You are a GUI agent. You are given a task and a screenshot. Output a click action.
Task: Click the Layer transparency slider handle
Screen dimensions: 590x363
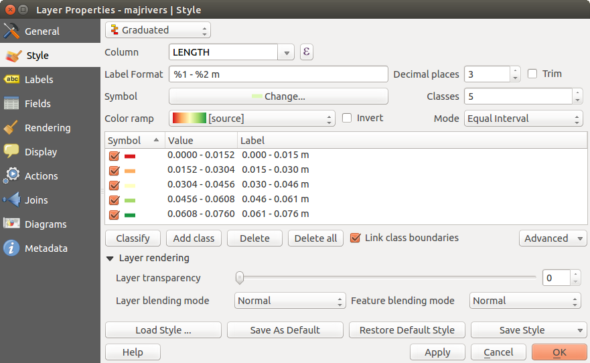click(x=239, y=278)
